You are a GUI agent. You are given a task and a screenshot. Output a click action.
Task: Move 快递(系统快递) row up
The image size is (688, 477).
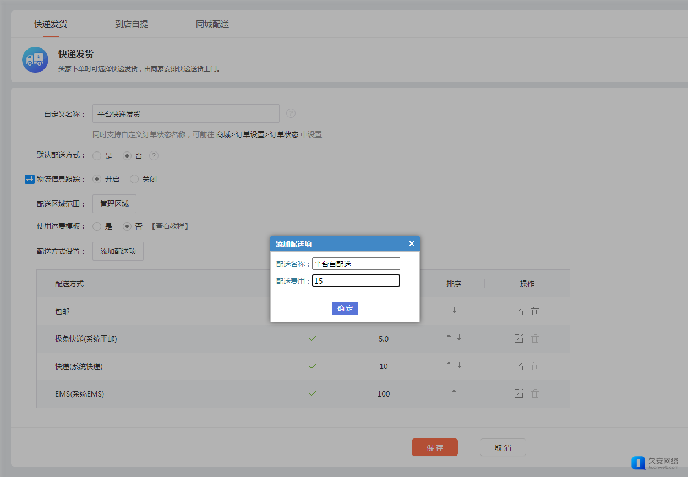point(449,366)
